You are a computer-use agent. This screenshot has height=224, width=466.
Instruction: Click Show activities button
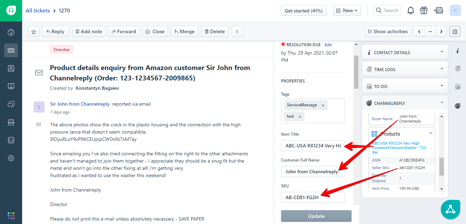click(x=388, y=31)
